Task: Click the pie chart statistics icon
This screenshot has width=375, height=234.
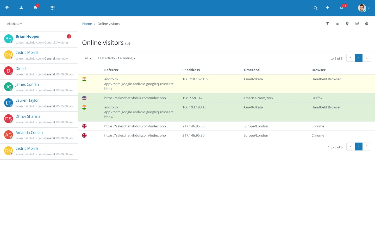Action: click(367, 24)
